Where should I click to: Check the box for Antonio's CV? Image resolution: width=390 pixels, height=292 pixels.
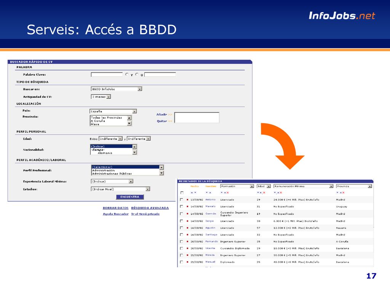(x=181, y=199)
